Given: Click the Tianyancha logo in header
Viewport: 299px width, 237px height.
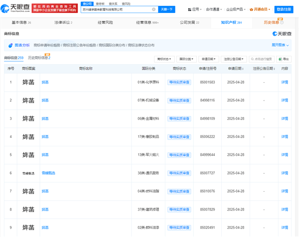Looking at the screenshot, I should (16, 8).
